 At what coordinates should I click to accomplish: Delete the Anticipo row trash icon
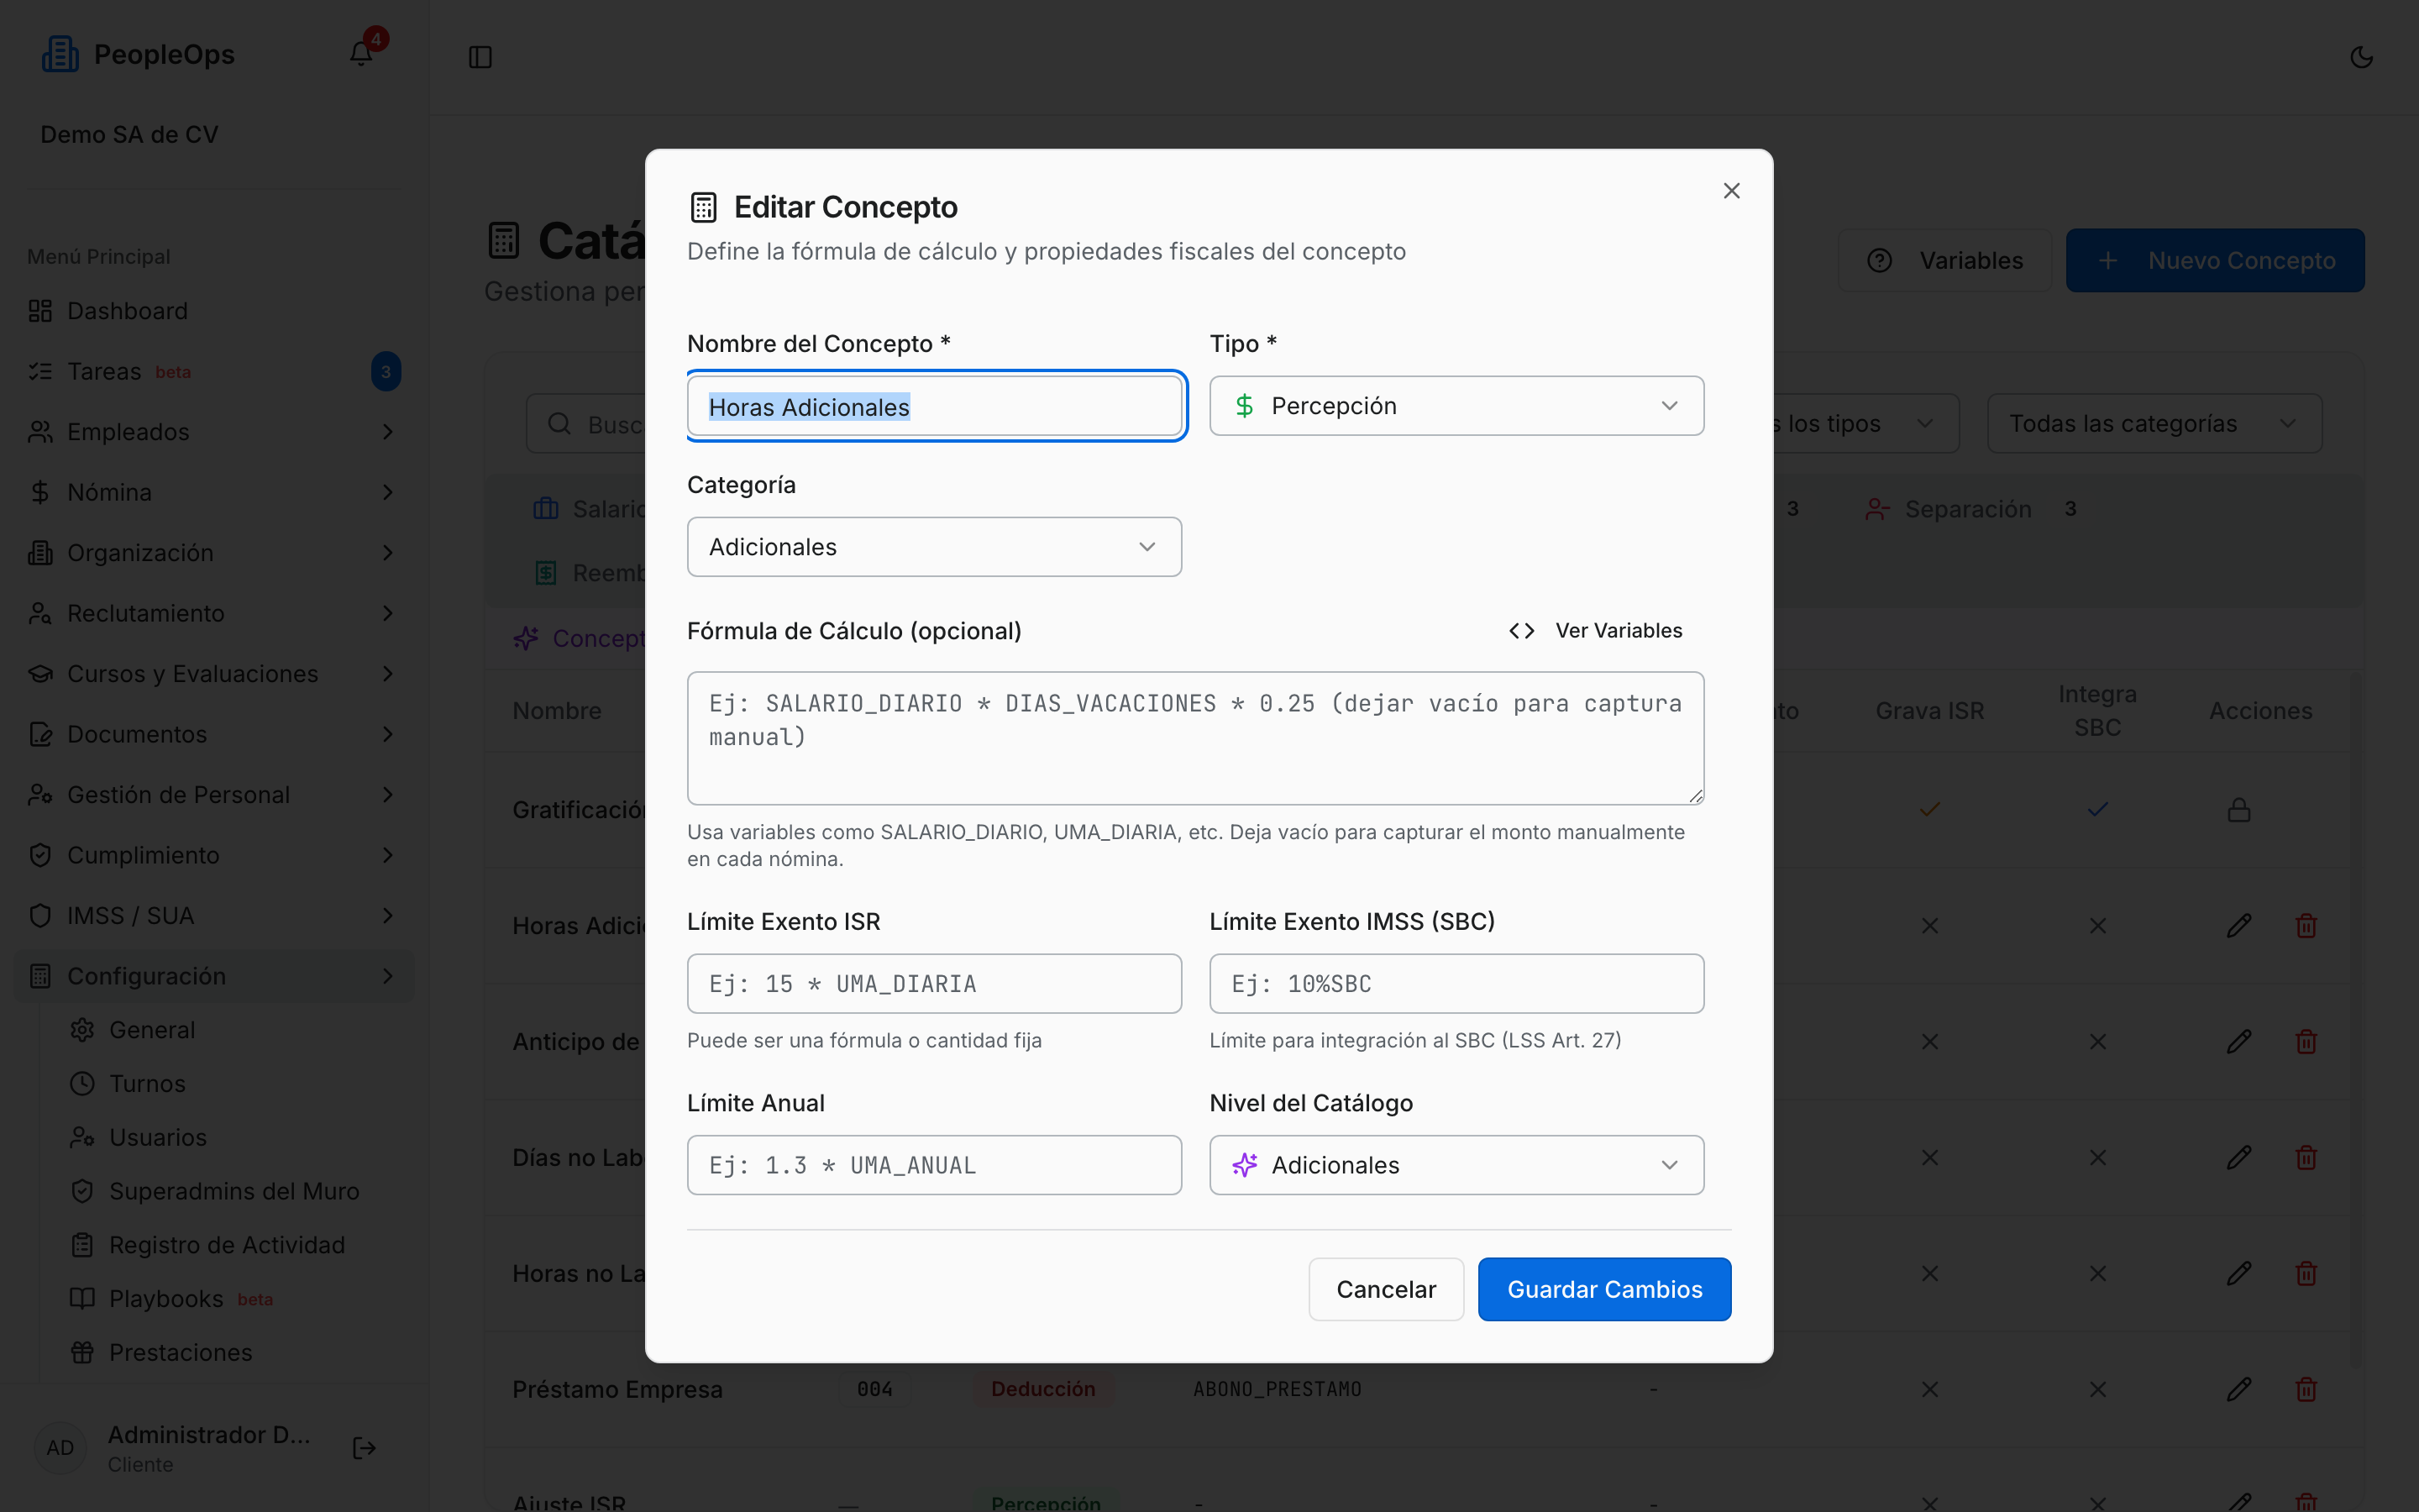click(x=2306, y=1042)
